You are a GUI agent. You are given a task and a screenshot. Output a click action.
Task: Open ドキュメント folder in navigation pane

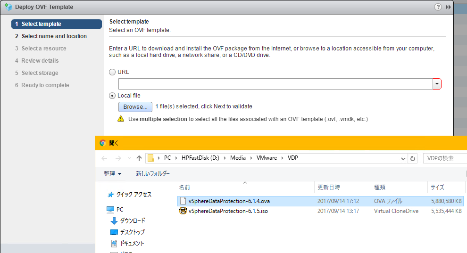tap(132, 244)
